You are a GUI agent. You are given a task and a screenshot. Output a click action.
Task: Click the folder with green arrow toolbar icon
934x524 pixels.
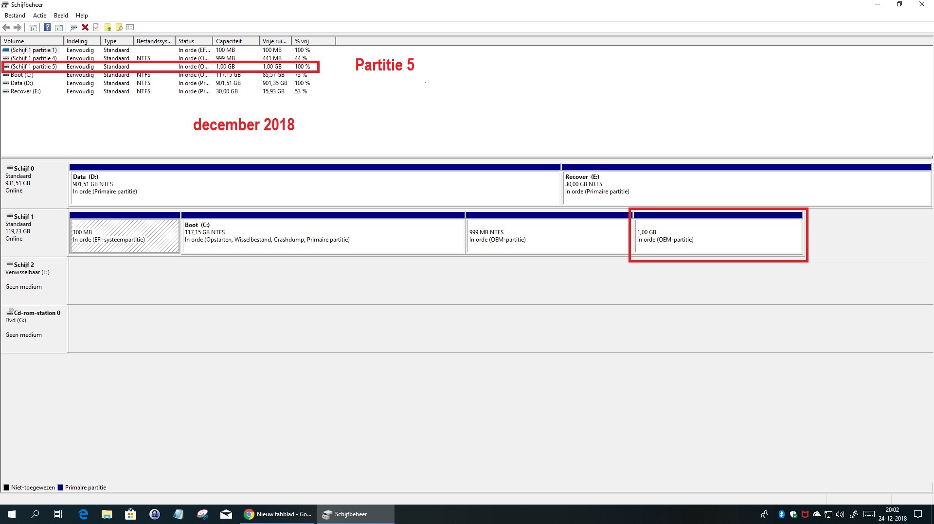[x=108, y=27]
